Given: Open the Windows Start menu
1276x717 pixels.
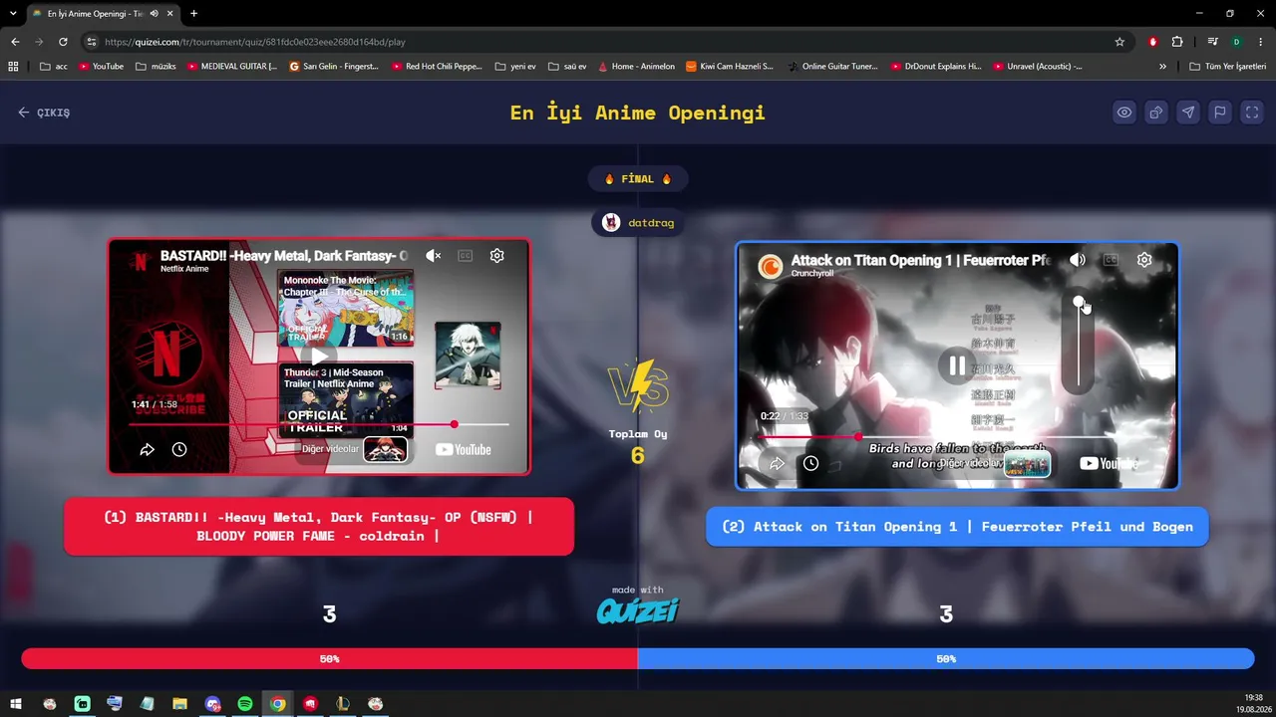Looking at the screenshot, I should (16, 704).
